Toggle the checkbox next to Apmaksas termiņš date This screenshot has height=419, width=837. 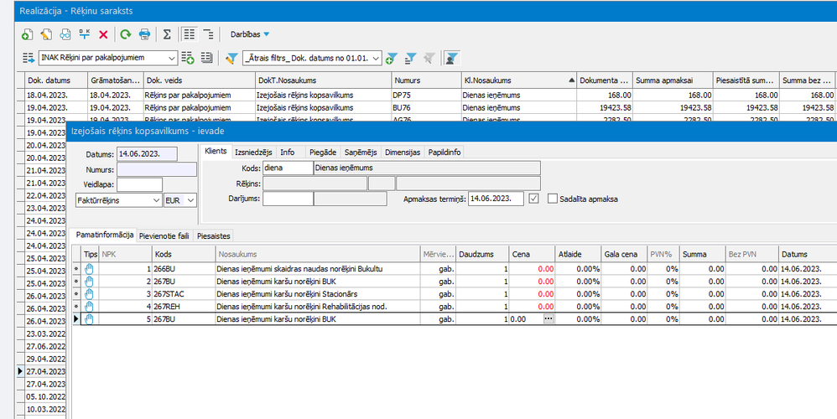pyautogui.click(x=534, y=199)
